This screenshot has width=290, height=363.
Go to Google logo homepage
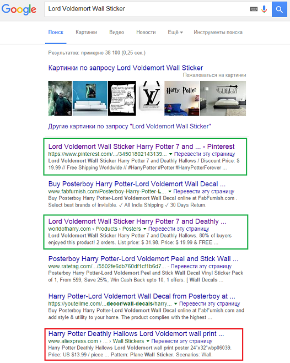click(19, 9)
